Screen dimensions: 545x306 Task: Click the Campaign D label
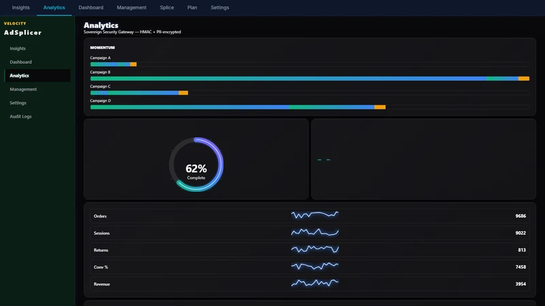click(x=100, y=101)
